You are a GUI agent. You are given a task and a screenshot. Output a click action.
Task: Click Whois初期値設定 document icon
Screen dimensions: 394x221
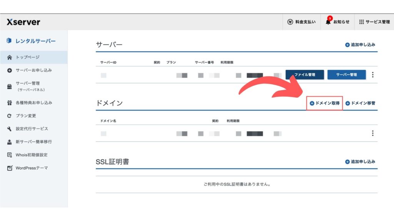[10, 155]
